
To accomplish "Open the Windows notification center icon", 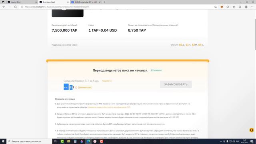I will pyautogui.click(x=252, y=141).
